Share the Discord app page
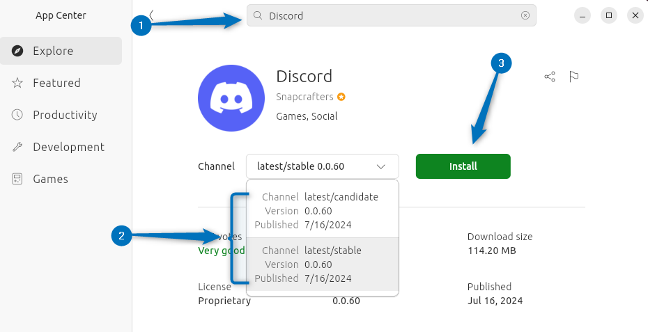 tap(550, 77)
